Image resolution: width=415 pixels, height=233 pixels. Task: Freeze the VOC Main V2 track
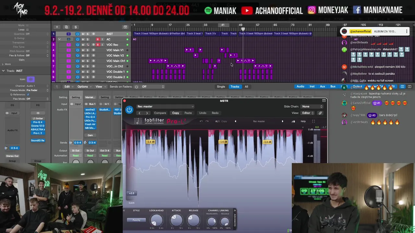(93, 56)
